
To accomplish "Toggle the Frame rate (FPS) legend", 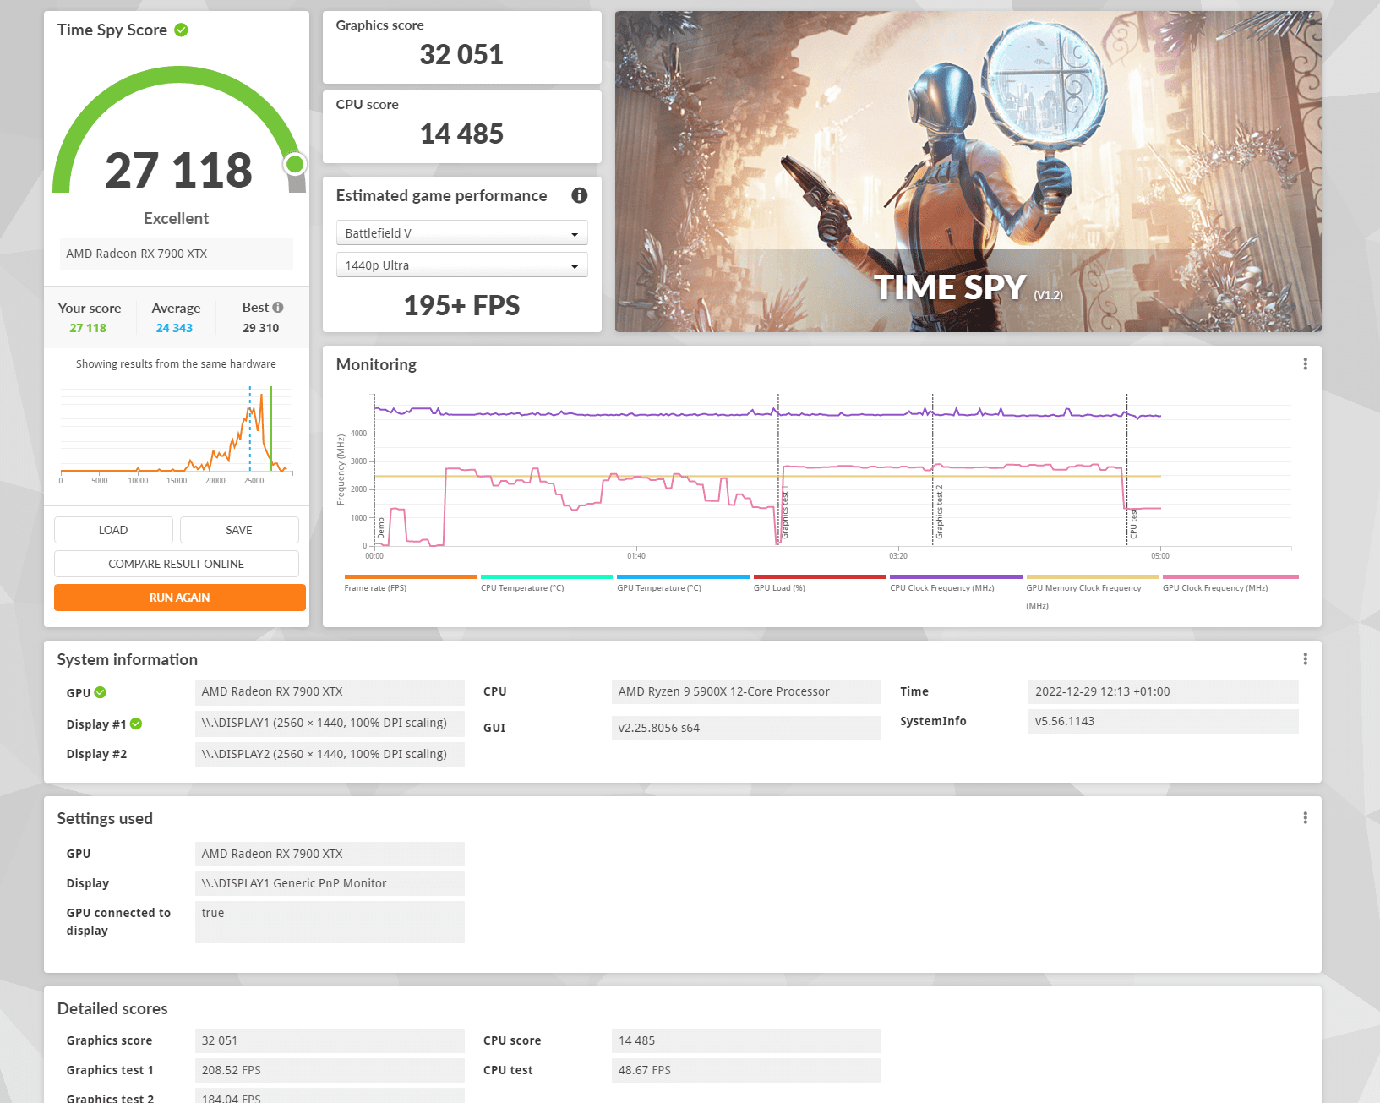I will pos(410,584).
